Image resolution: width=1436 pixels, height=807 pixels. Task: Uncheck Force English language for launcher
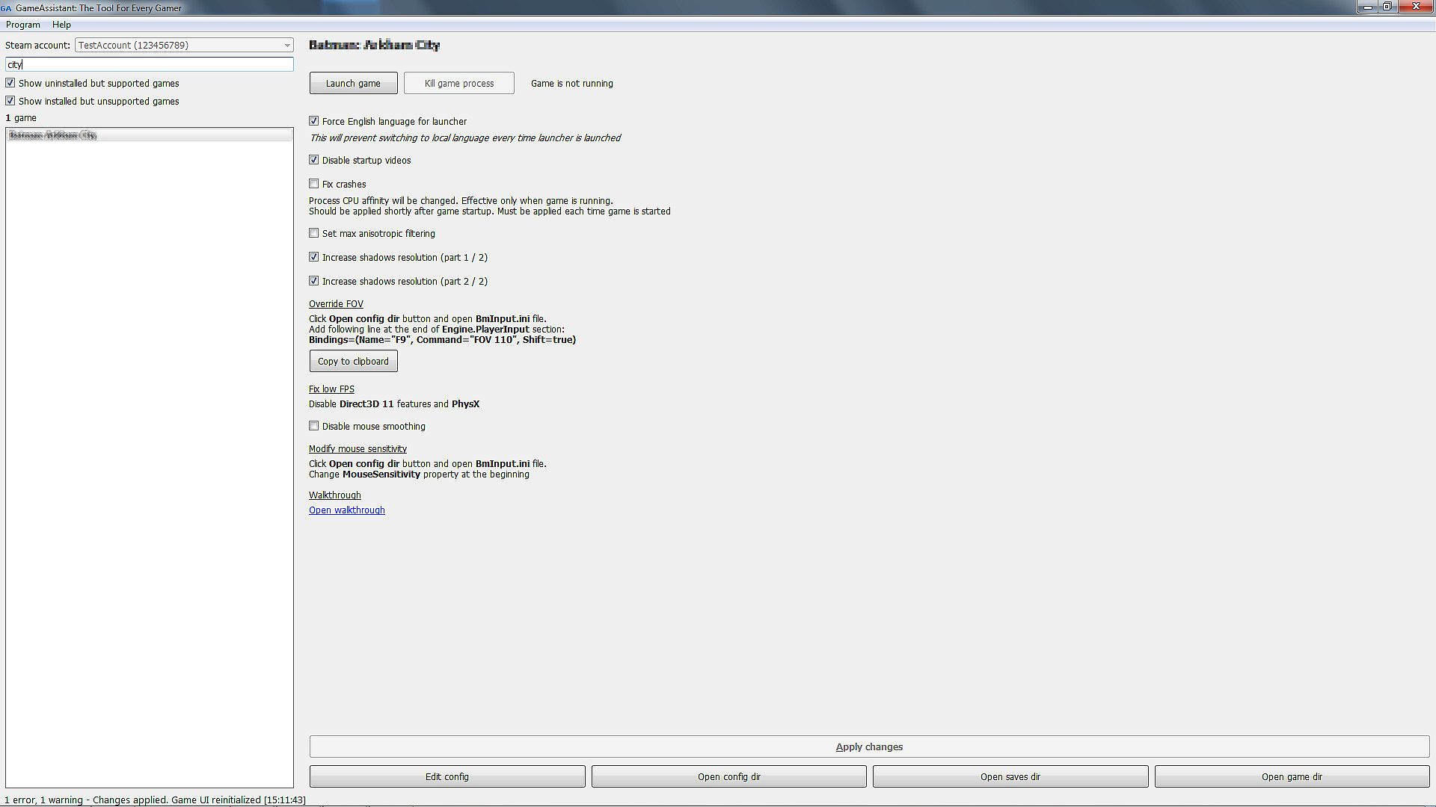tap(314, 121)
